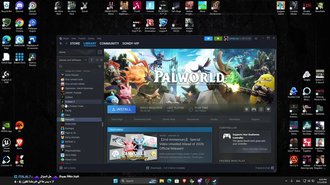Select Planet Zoo in game list
Viewport: 330px width, 185px height.
tap(71, 160)
